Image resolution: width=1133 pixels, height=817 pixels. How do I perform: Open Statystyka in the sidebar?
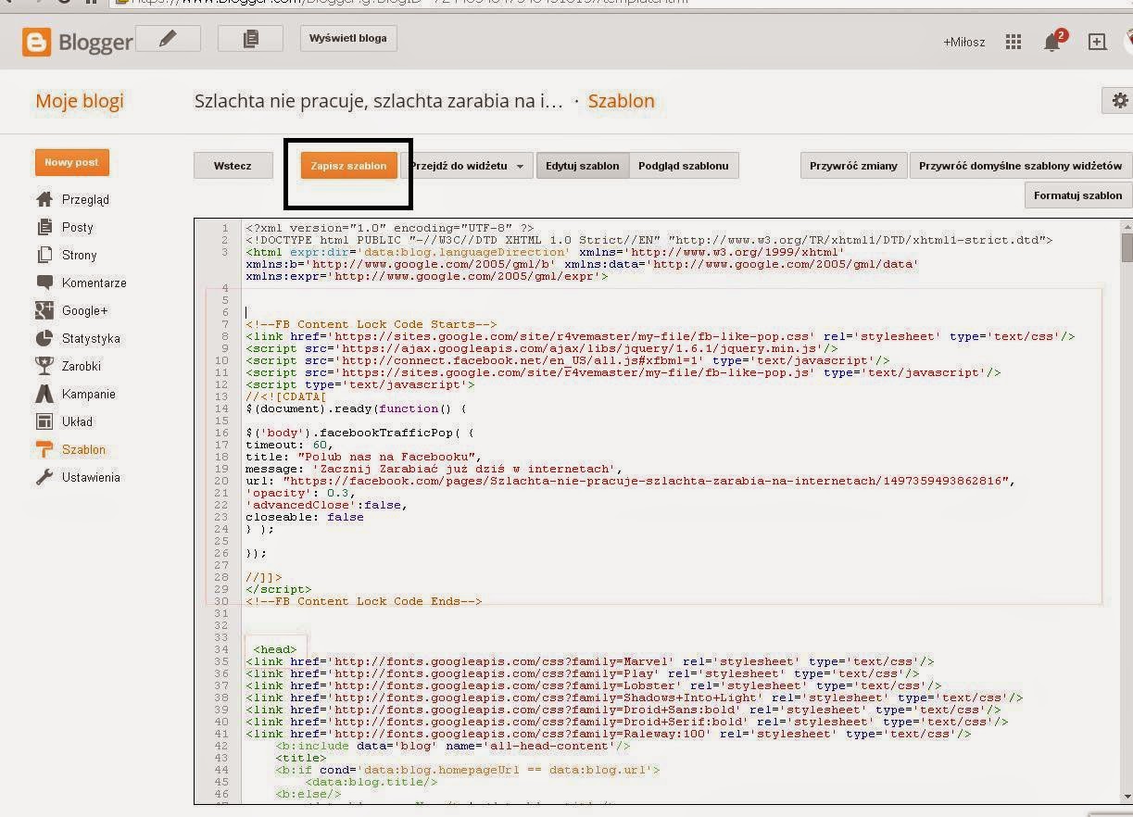(91, 338)
